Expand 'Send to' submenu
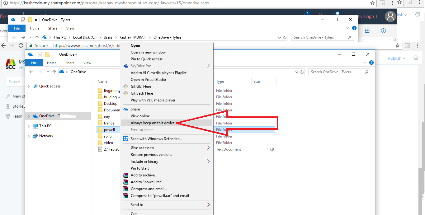Image resolution: width=425 pixels, height=215 pixels. tap(166, 205)
